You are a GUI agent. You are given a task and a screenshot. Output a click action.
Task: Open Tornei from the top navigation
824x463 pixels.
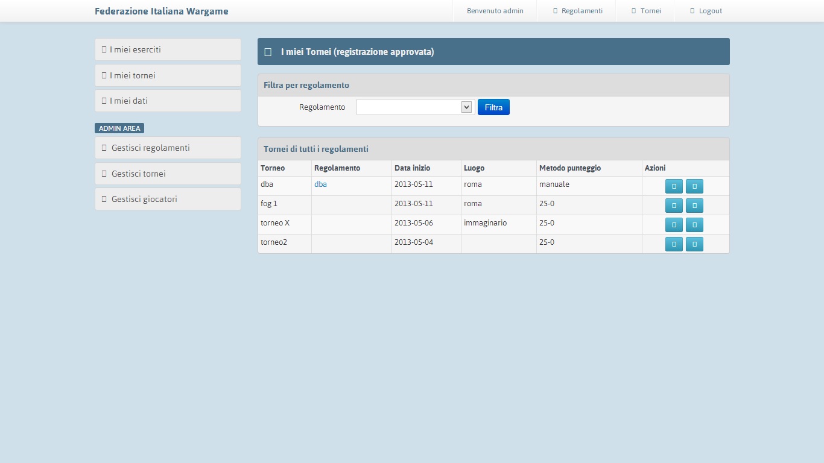[x=646, y=11]
